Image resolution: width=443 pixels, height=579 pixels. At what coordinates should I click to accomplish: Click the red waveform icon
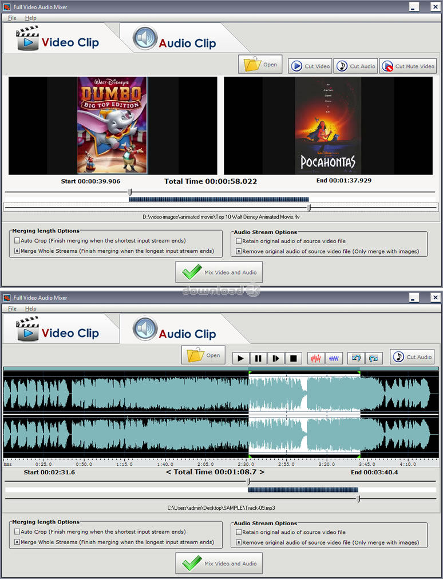[x=316, y=358]
